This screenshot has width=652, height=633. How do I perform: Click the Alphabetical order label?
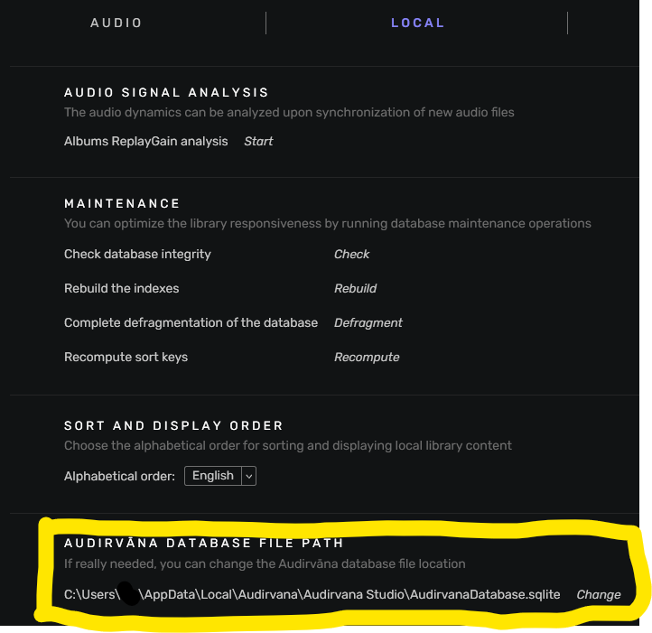pyautogui.click(x=119, y=476)
